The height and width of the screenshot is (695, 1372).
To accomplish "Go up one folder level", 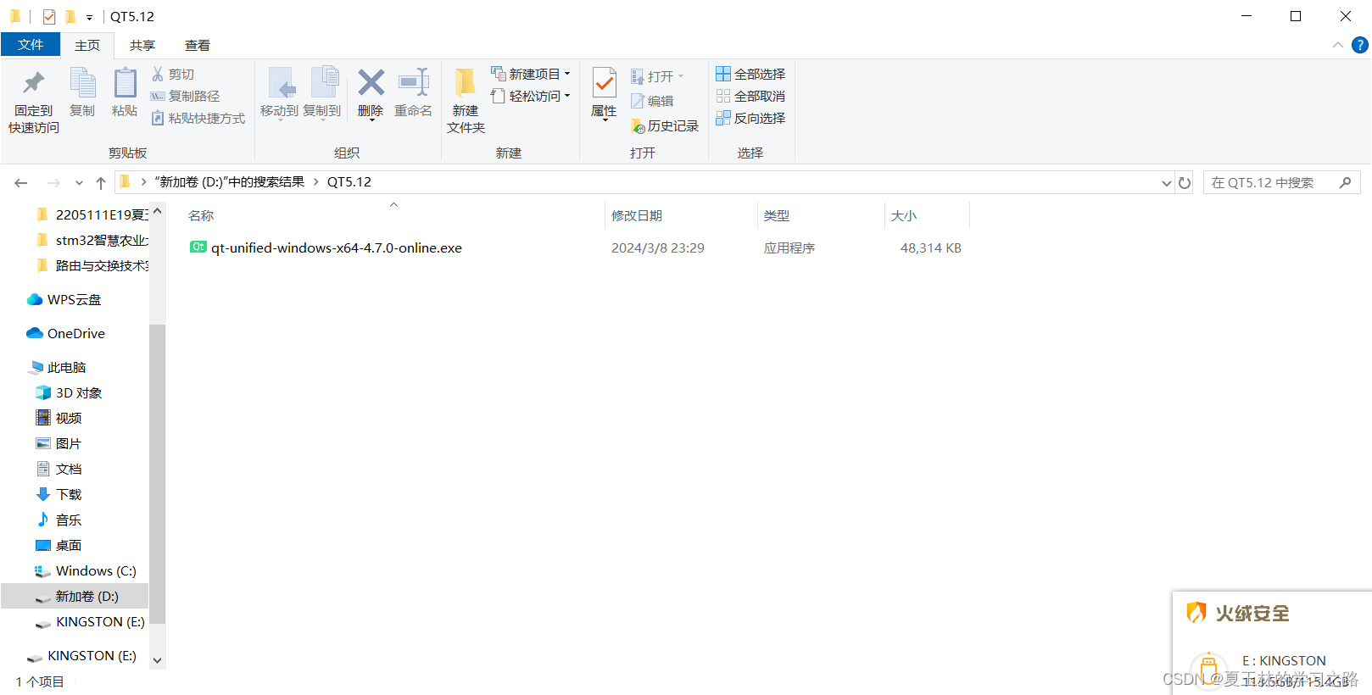I will coord(101,182).
